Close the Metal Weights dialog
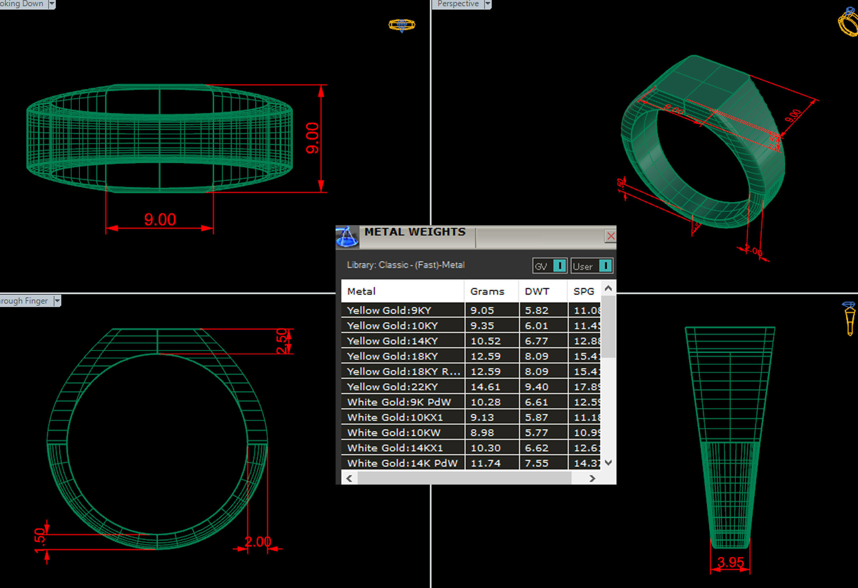Image resolution: width=858 pixels, height=588 pixels. point(611,236)
